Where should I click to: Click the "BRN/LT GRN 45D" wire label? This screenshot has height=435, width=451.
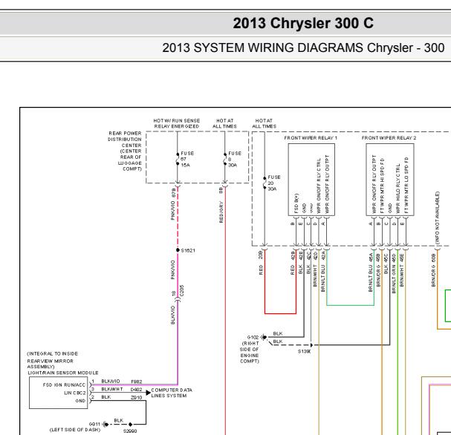pos(394,273)
